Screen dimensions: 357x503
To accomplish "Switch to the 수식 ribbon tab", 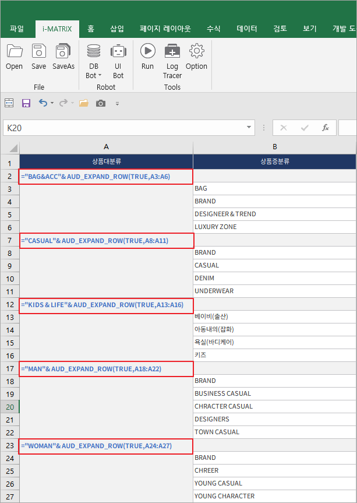I will 214,29.
